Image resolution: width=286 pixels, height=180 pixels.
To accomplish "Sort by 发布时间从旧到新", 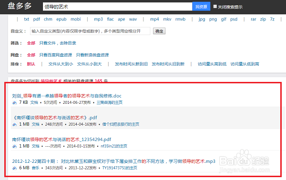I will pos(168,64).
